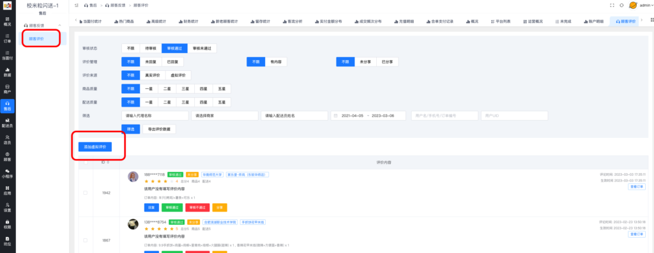Open the 数据 sidebar section
Screen dimensions: 654x253
click(7, 72)
